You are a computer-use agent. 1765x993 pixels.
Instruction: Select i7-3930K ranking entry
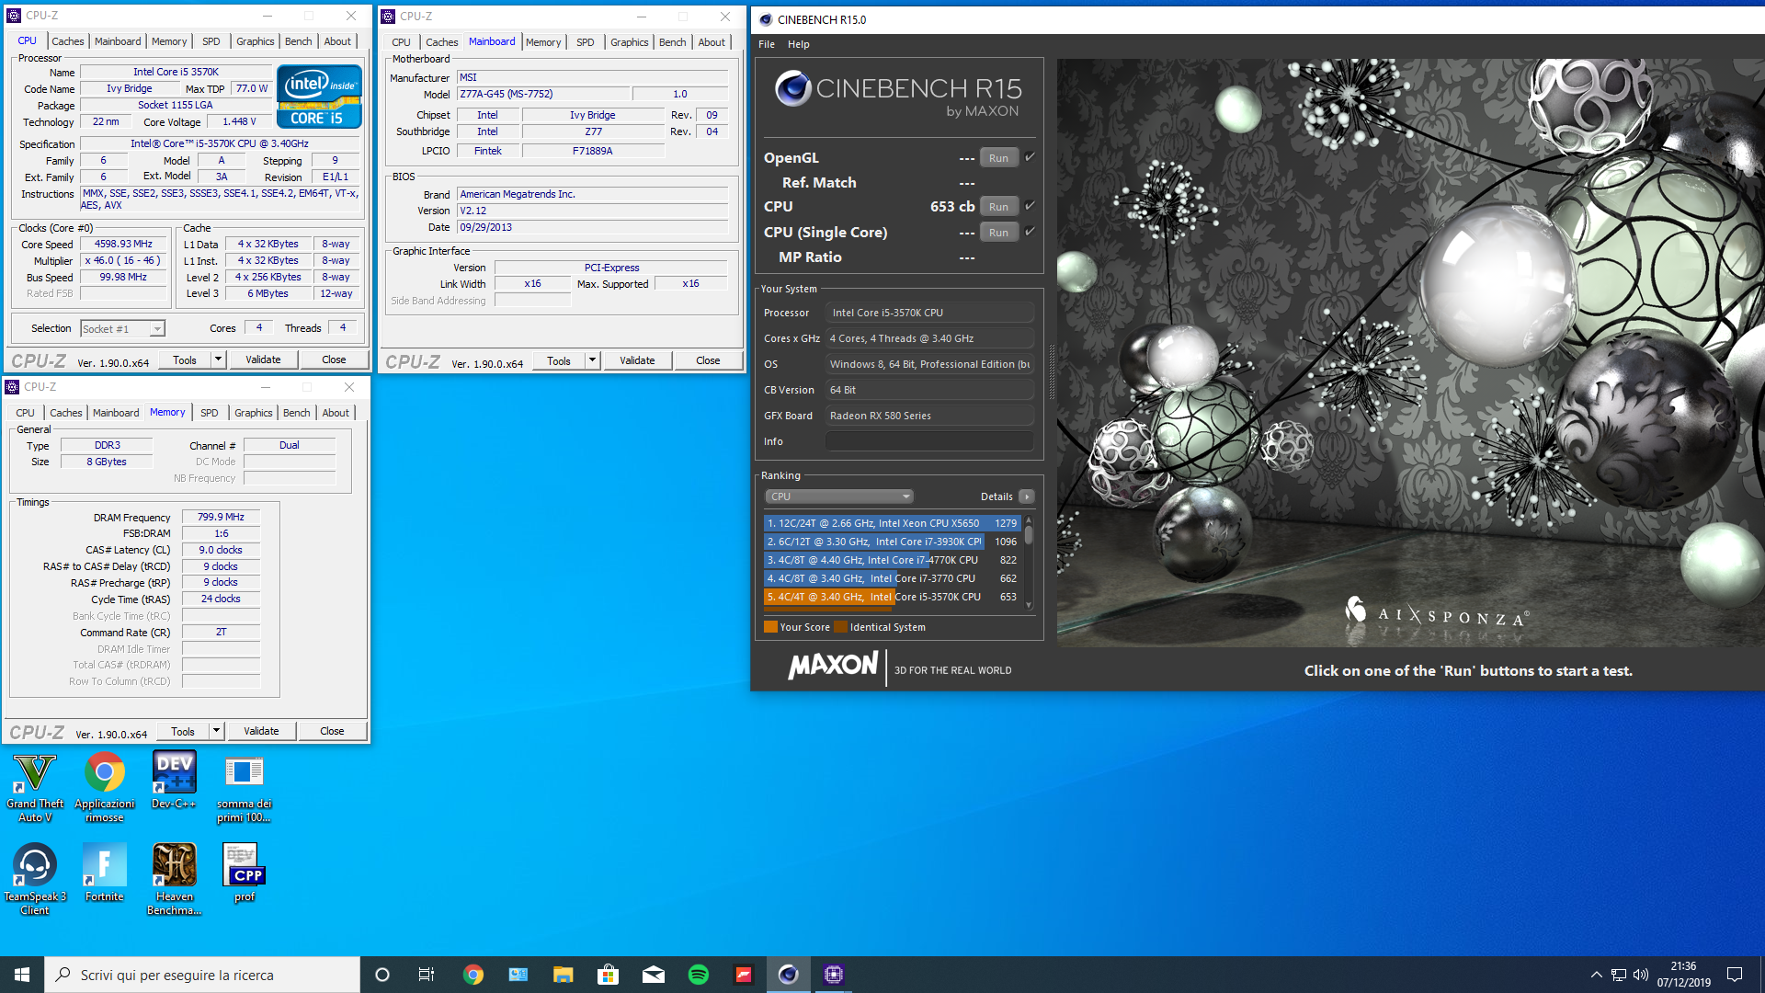892,542
